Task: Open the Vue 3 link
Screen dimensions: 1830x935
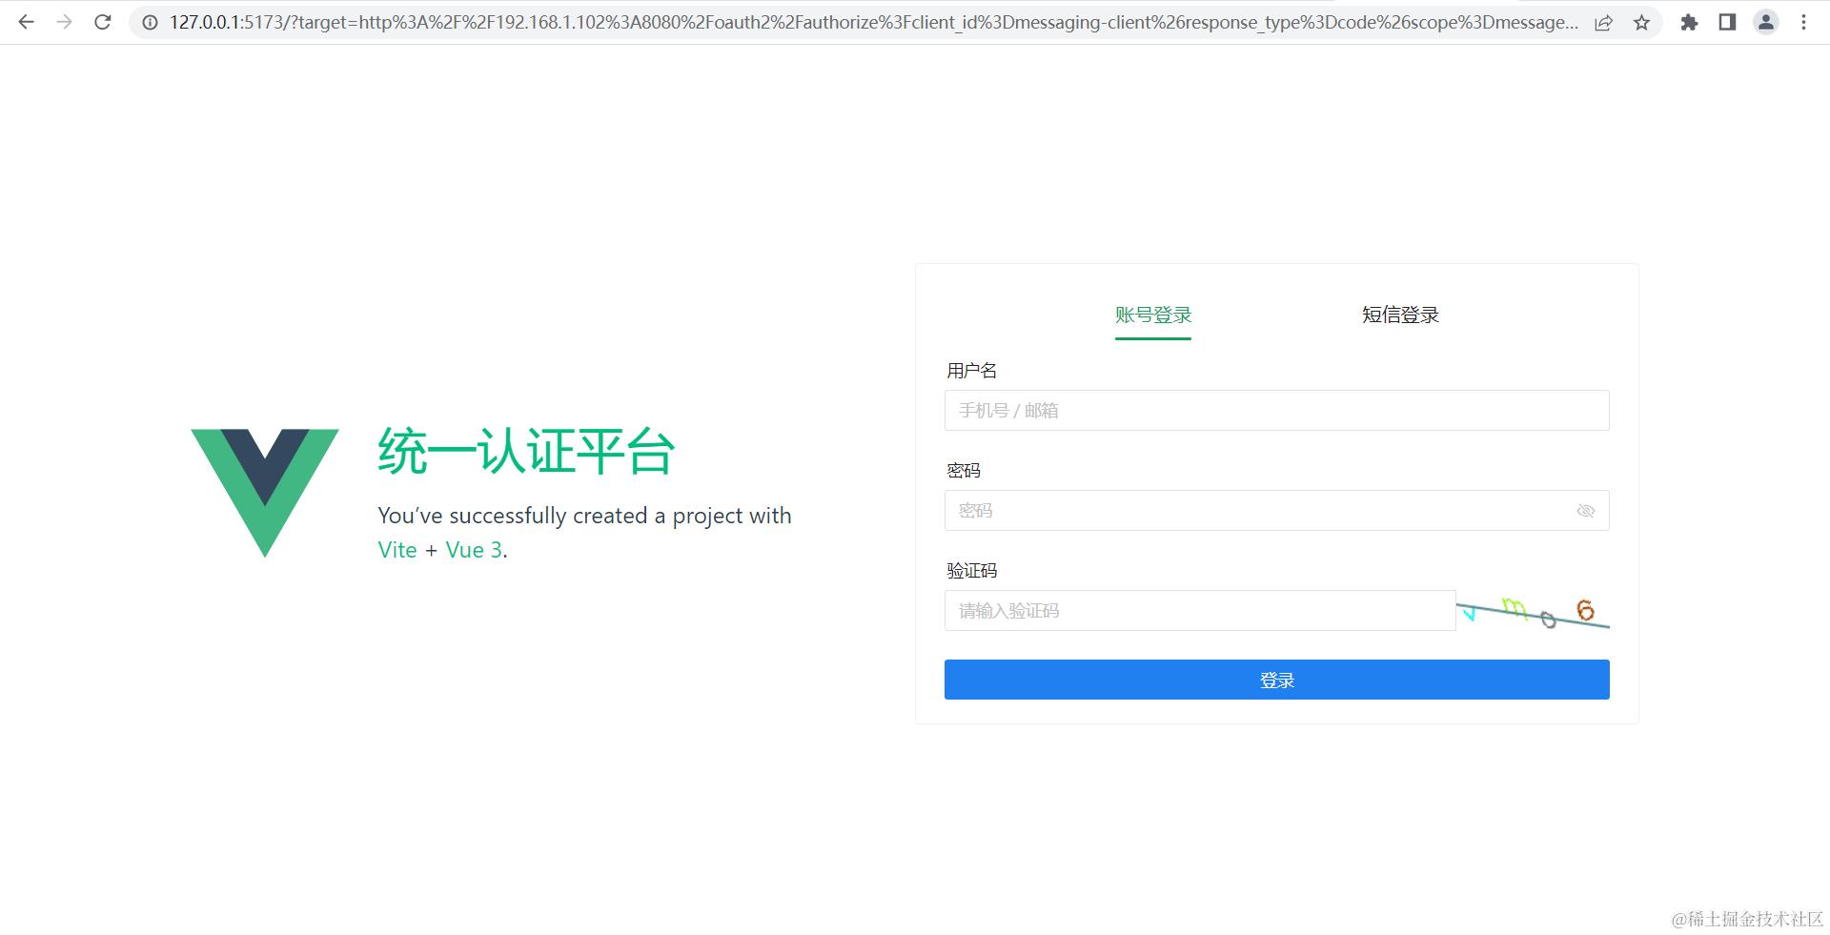Action: tap(473, 550)
